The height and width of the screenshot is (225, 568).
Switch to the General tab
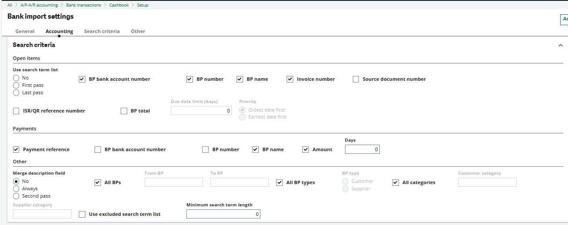[x=25, y=31]
